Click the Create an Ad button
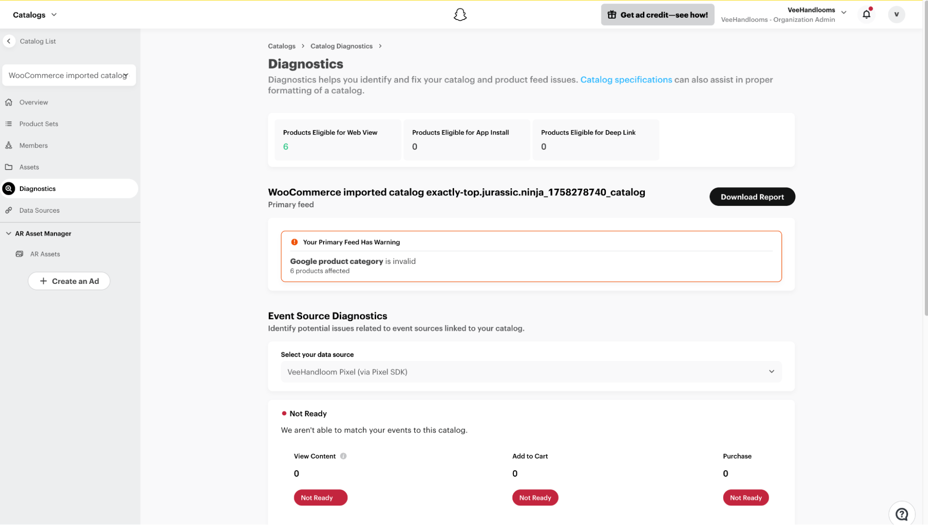 click(69, 281)
